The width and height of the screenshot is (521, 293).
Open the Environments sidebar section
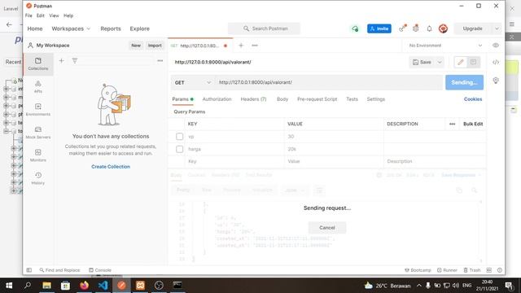click(x=38, y=110)
